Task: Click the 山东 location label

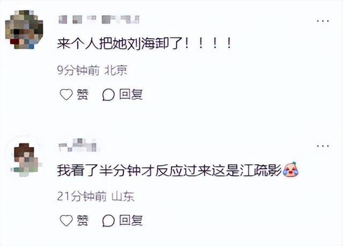Action: pos(123,196)
